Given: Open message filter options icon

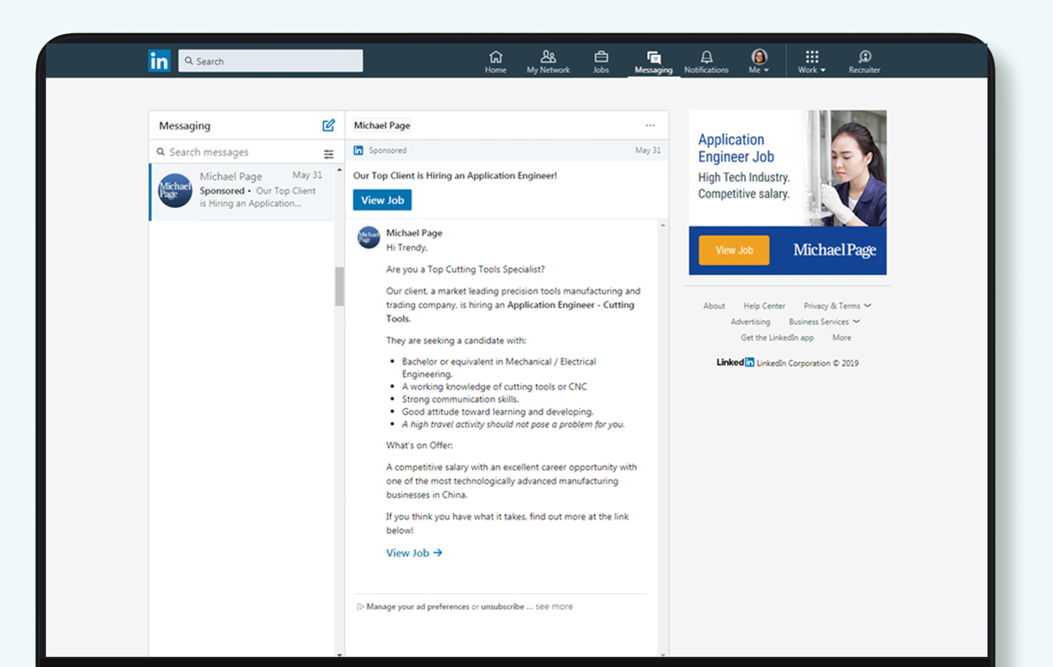Looking at the screenshot, I should (x=328, y=154).
